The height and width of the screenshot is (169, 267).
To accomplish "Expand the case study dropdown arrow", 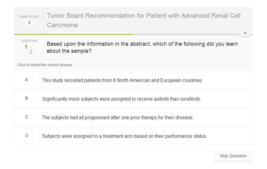I will (245, 34).
